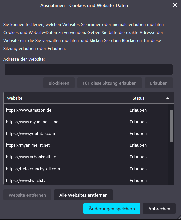Viewport: 181px width, 220px height.
Task: Focus the Adresse der Website input field
Action: (89, 69)
